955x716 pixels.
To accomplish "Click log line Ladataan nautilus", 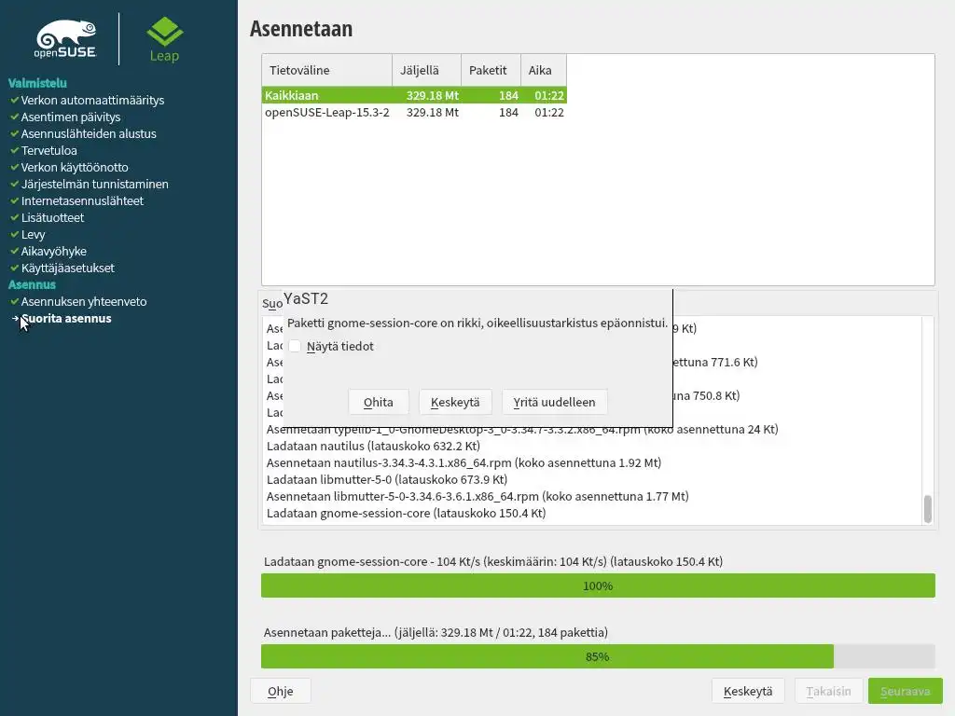I will (373, 446).
